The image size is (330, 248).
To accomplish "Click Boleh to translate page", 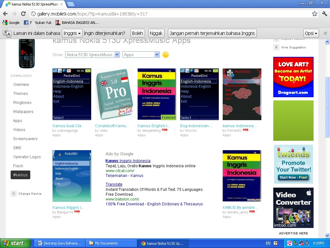I will point(137,33).
